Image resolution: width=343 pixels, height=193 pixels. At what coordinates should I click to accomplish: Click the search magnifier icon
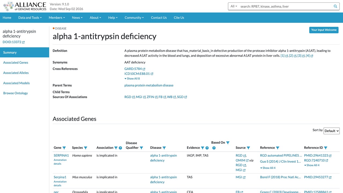(x=335, y=6)
